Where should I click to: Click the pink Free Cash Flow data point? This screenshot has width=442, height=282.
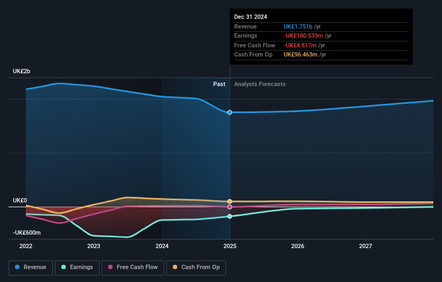click(230, 207)
